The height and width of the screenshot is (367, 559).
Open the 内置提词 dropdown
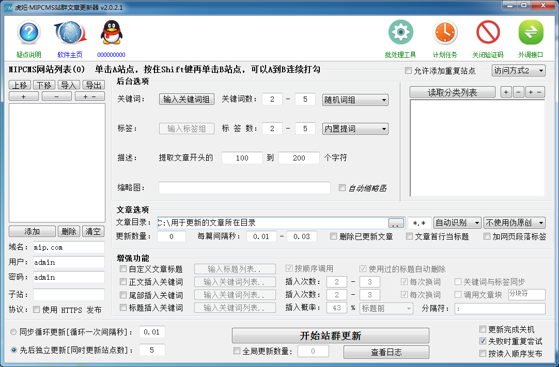coord(355,129)
